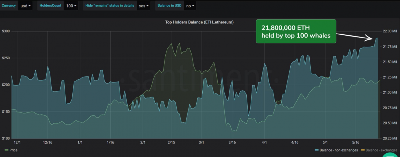Viewport: 400px width, 157px height.
Task: Open the Top Holders Balance panel title menu
Action: tap(199, 22)
